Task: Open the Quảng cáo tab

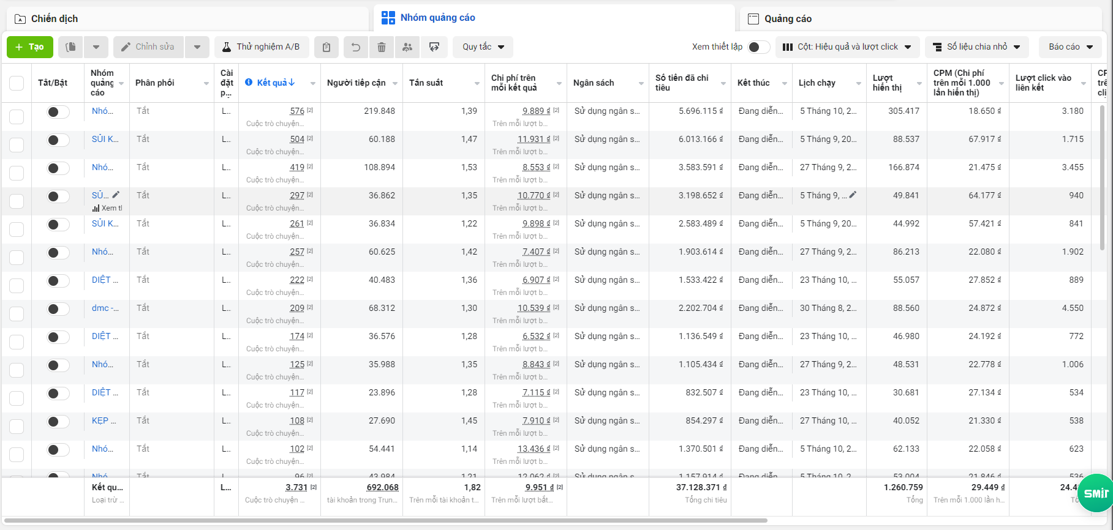Action: [788, 19]
